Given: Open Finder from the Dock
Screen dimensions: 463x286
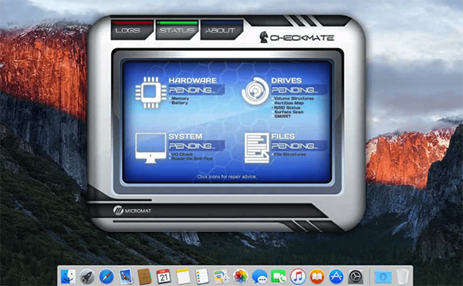Looking at the screenshot, I should click(x=68, y=277).
